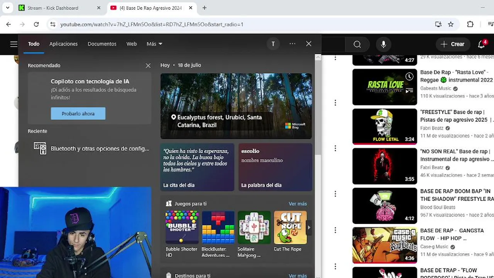Click the Crear button on YouTube
Screen dimensions: 494x278
pos(453,44)
